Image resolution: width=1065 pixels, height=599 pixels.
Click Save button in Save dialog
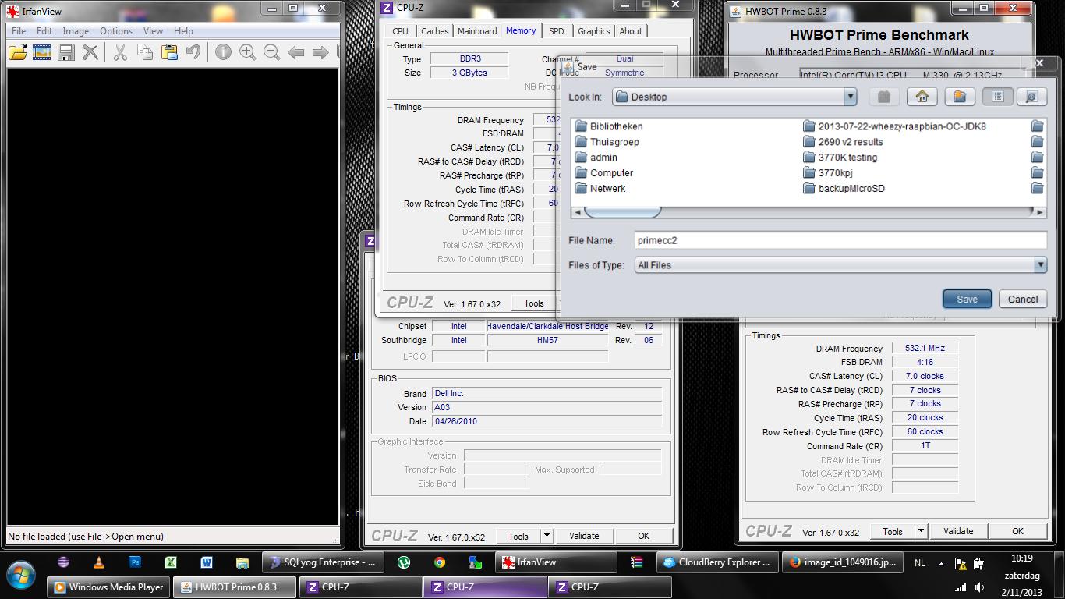[967, 299]
